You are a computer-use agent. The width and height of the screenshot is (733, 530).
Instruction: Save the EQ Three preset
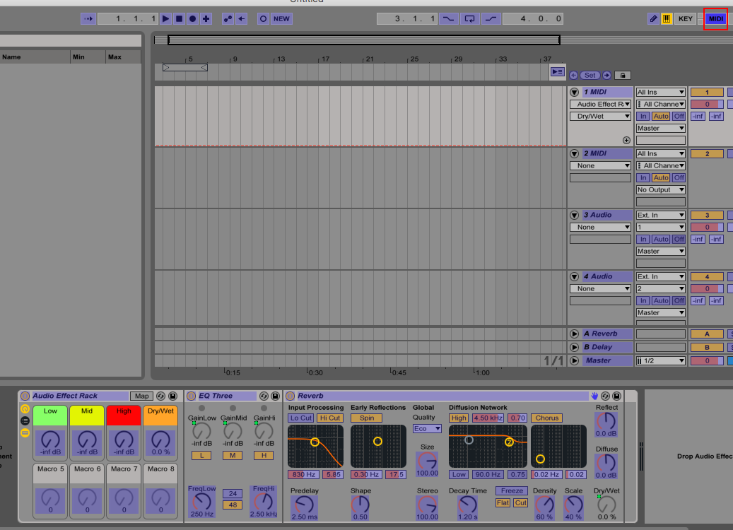276,396
